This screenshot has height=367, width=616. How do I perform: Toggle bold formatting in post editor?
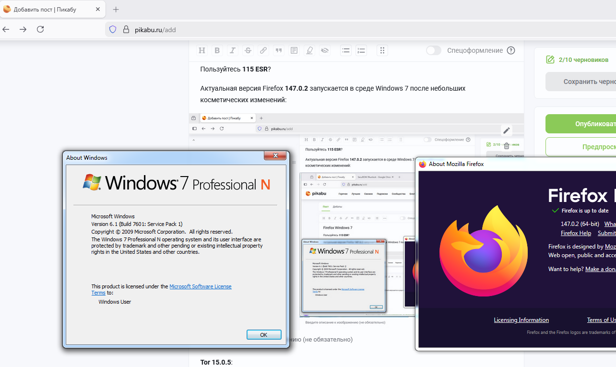pyautogui.click(x=217, y=50)
